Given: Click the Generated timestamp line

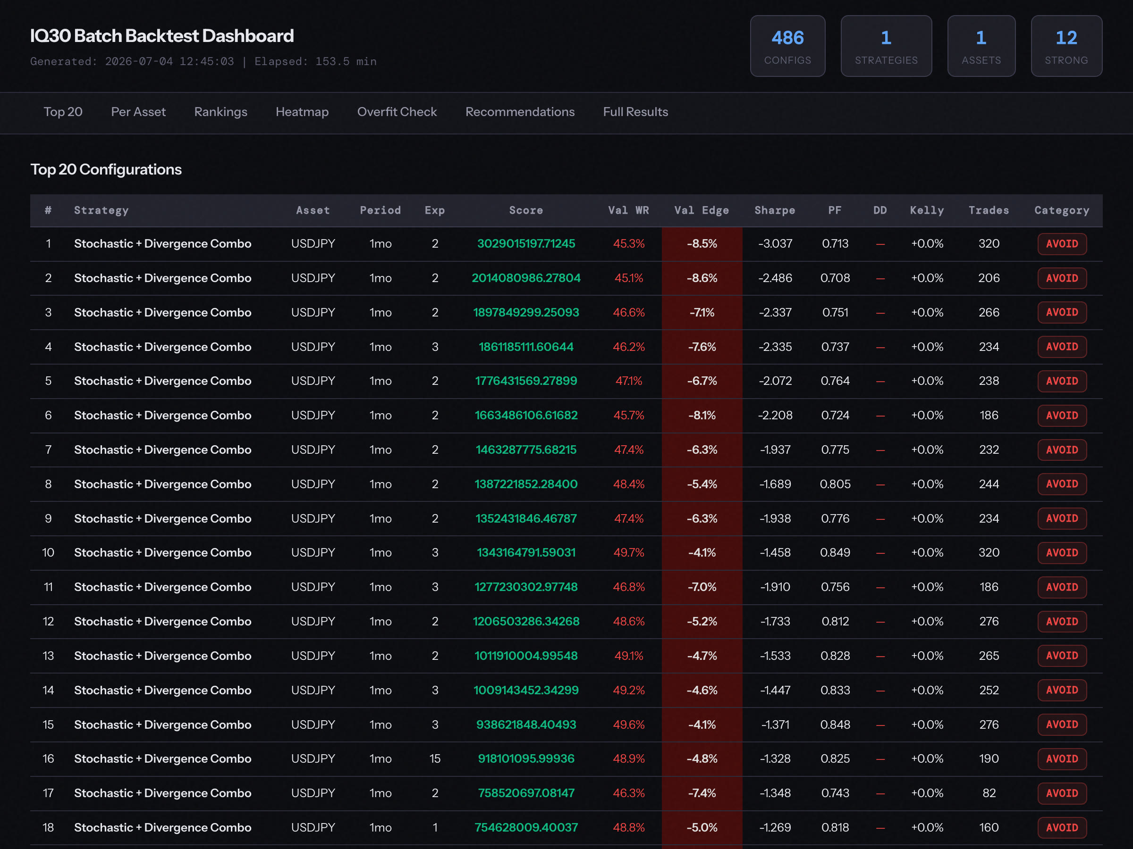Looking at the screenshot, I should (203, 61).
